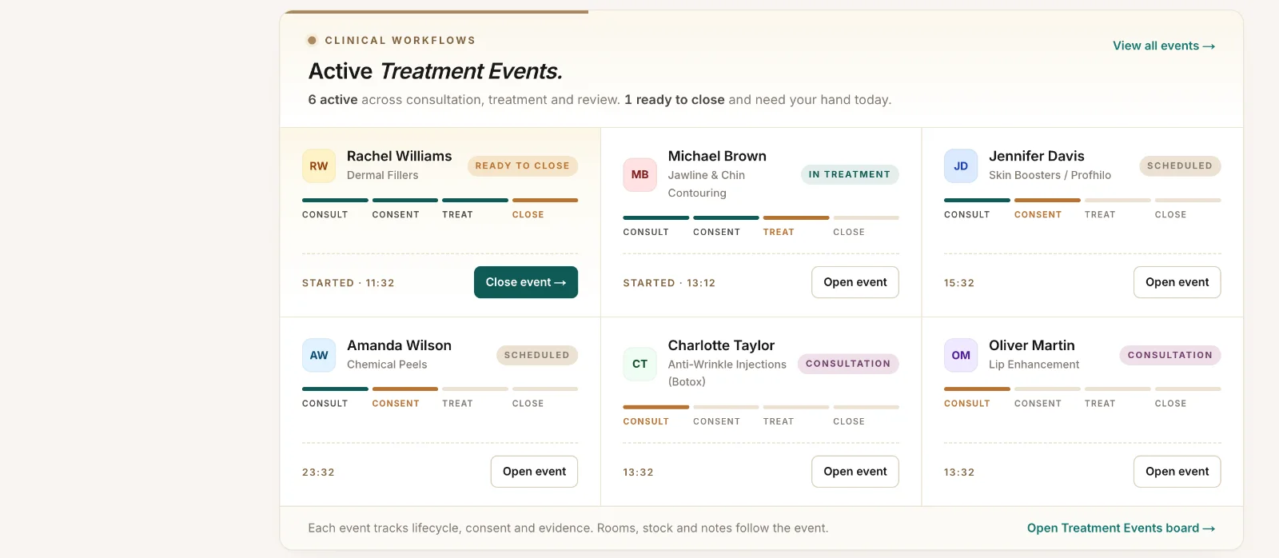The height and width of the screenshot is (558, 1279).
Task: Click the In Treatment status badge
Action: coord(850,174)
